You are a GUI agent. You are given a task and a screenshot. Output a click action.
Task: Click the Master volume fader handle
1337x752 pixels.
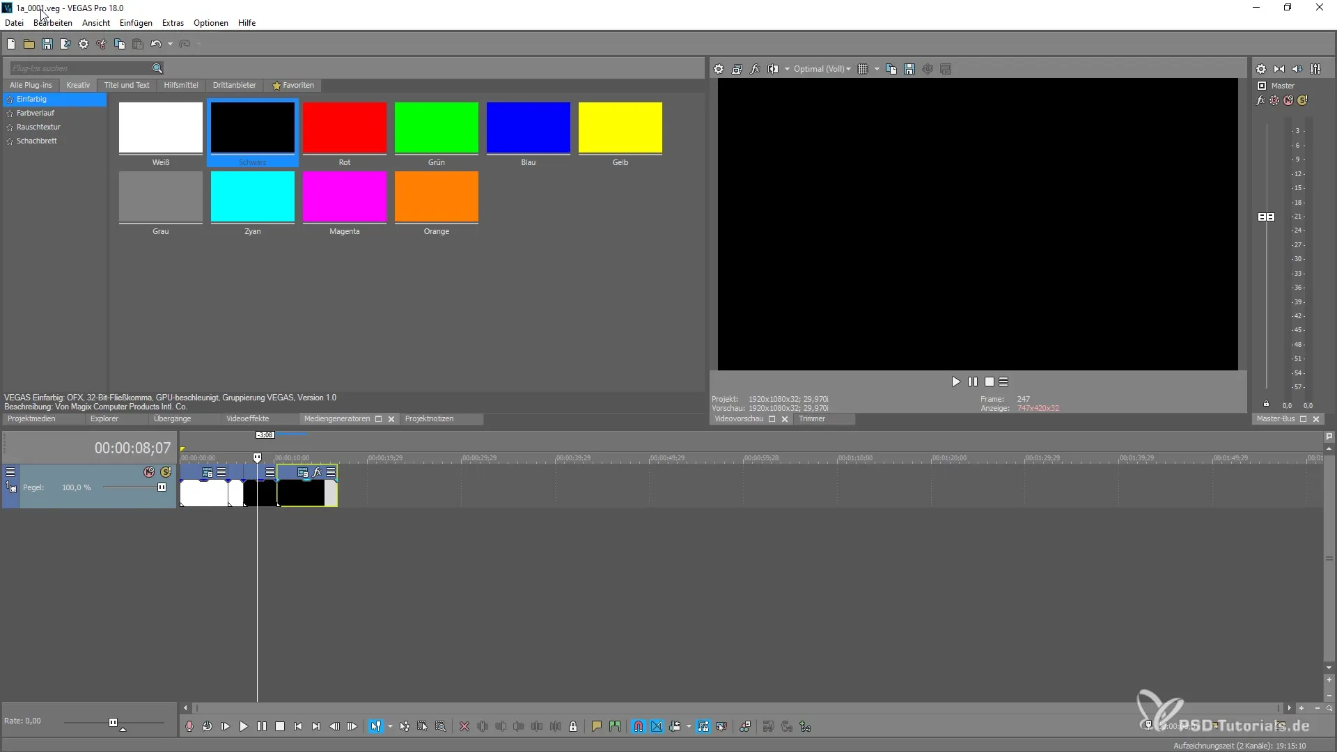[1267, 217]
